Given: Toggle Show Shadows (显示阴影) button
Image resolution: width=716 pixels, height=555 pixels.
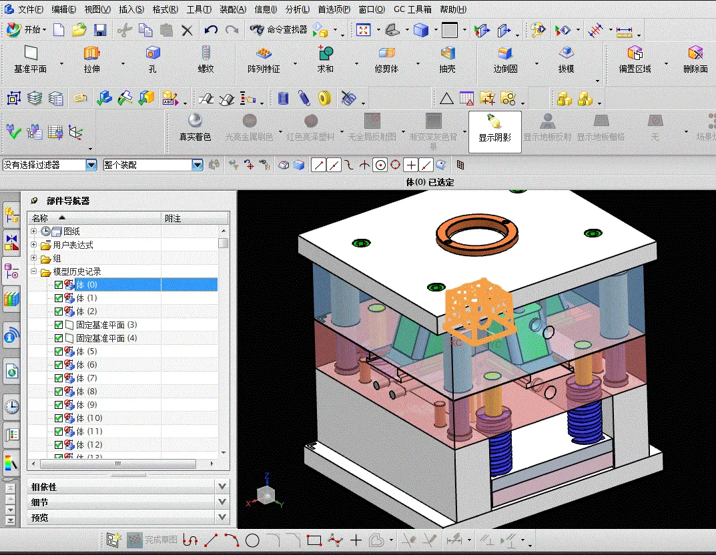Looking at the screenshot, I should [x=494, y=131].
